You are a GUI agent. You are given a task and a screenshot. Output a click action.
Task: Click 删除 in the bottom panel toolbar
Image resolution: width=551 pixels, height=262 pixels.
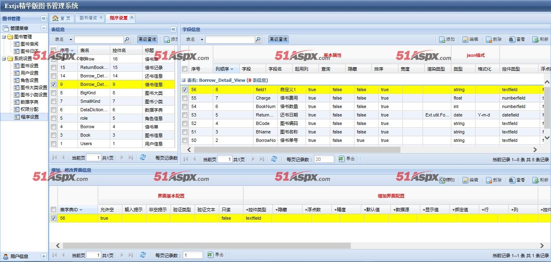[x=494, y=180]
